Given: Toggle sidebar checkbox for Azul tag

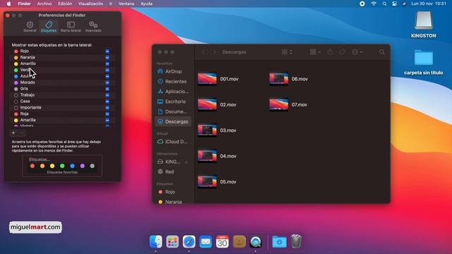Looking at the screenshot, I should (107, 76).
